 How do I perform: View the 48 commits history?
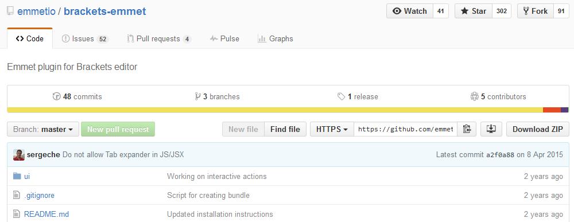point(77,96)
